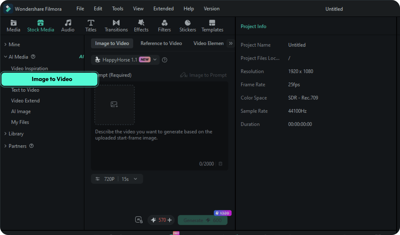Expand the Library section
The height and width of the screenshot is (235, 400).
click(5, 134)
